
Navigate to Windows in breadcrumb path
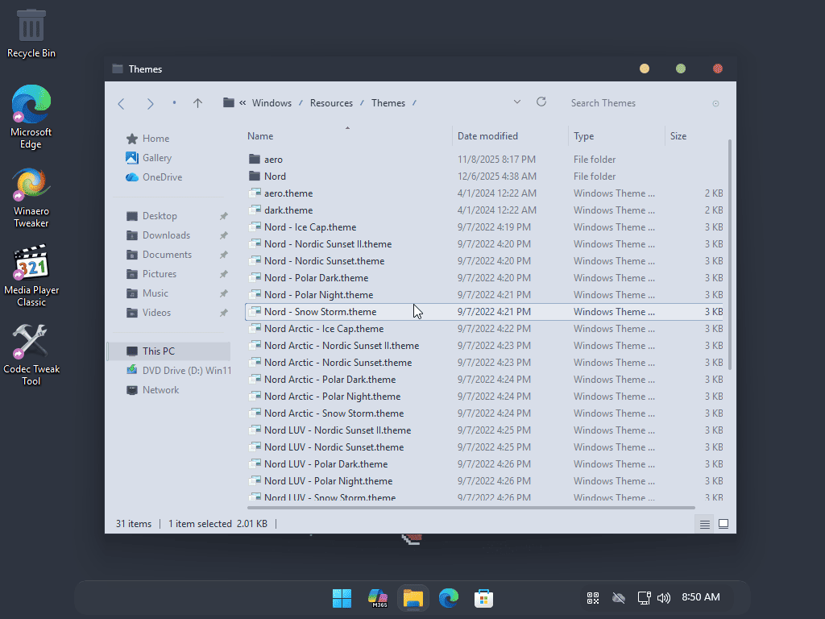[272, 103]
